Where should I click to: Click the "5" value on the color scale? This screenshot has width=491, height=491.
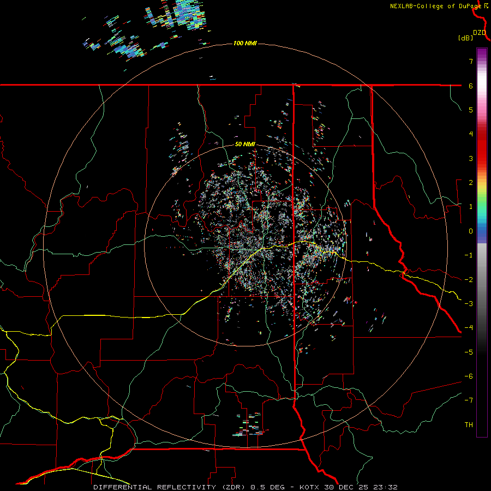tap(471, 110)
